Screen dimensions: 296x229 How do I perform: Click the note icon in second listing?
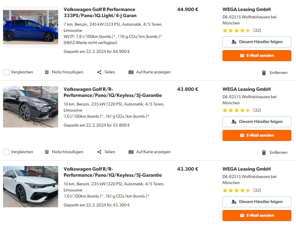click(47, 152)
